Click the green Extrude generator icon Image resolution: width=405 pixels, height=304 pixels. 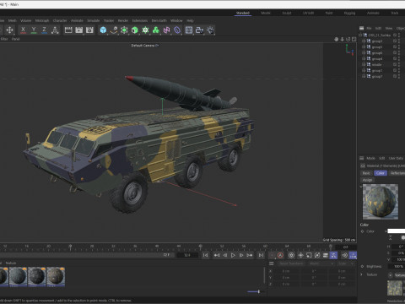coord(135,30)
